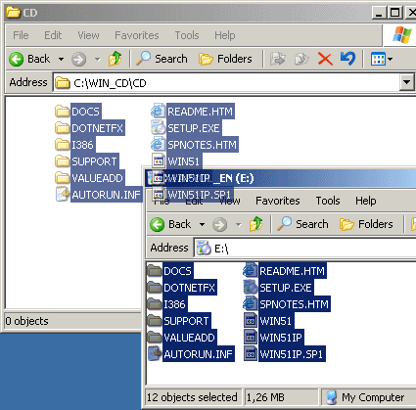This screenshot has width=416, height=410.
Task: Open Favorites menu in CD window
Action: (137, 35)
